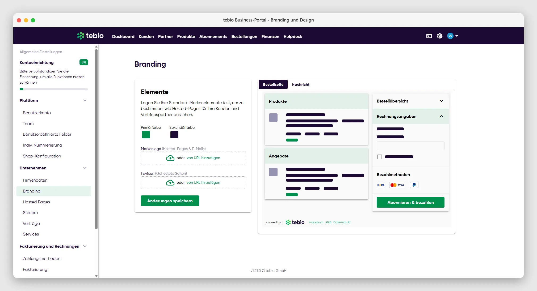
Task: Click the tebio logo in navbar
Action: coord(90,36)
